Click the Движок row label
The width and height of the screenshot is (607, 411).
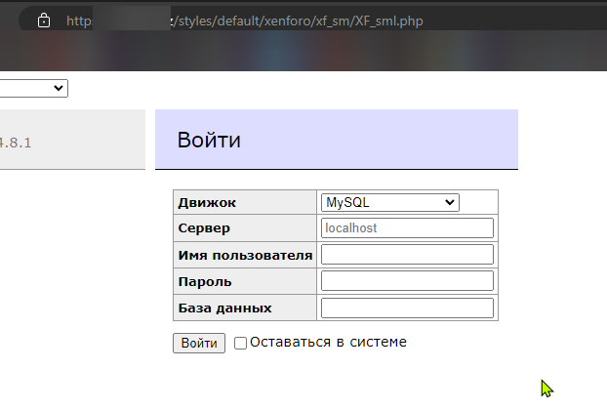(207, 202)
